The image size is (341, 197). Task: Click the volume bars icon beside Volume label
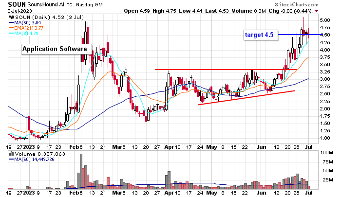click(12, 154)
